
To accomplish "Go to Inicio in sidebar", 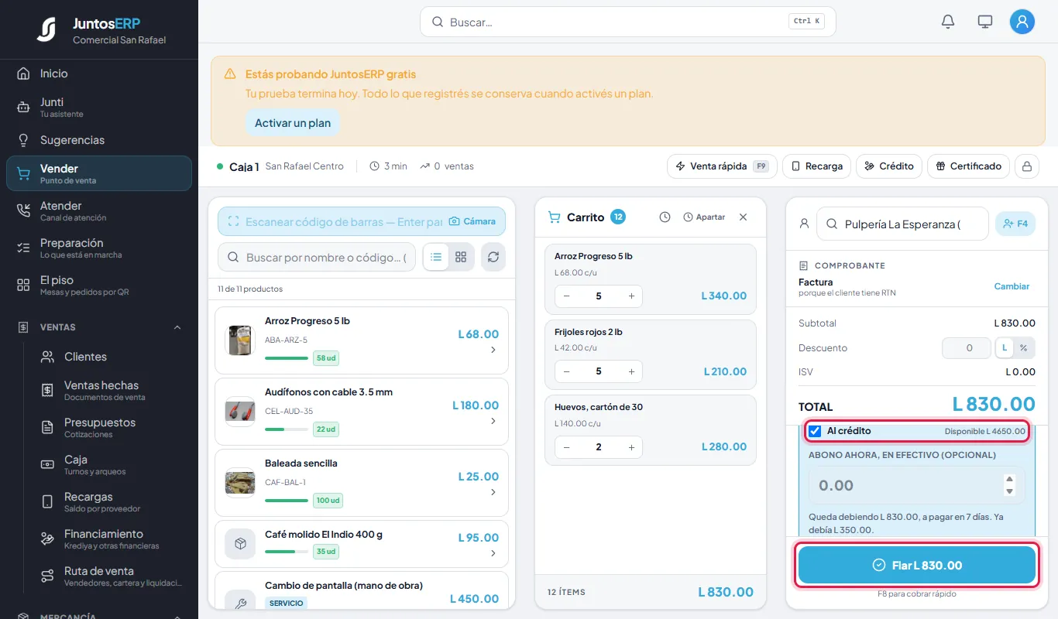I will tap(99, 74).
